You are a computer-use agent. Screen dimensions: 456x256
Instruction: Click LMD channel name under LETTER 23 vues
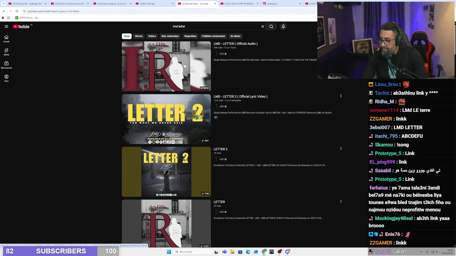click(222, 212)
